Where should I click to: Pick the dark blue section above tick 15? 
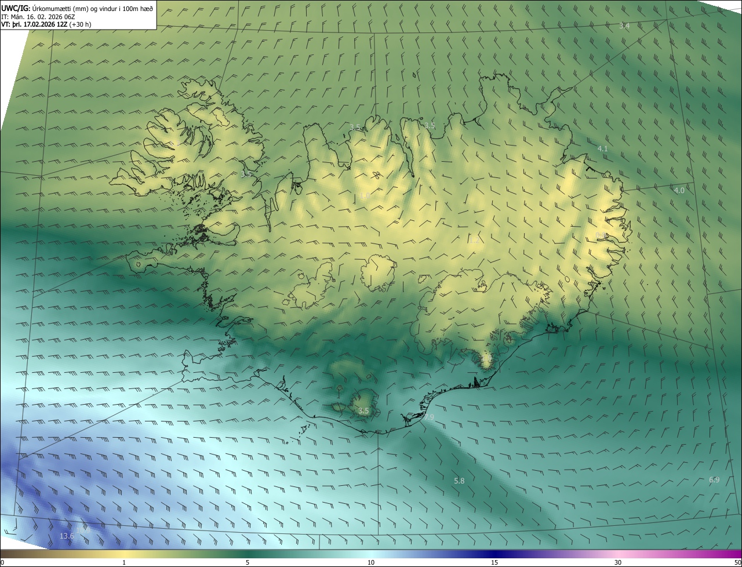click(494, 554)
